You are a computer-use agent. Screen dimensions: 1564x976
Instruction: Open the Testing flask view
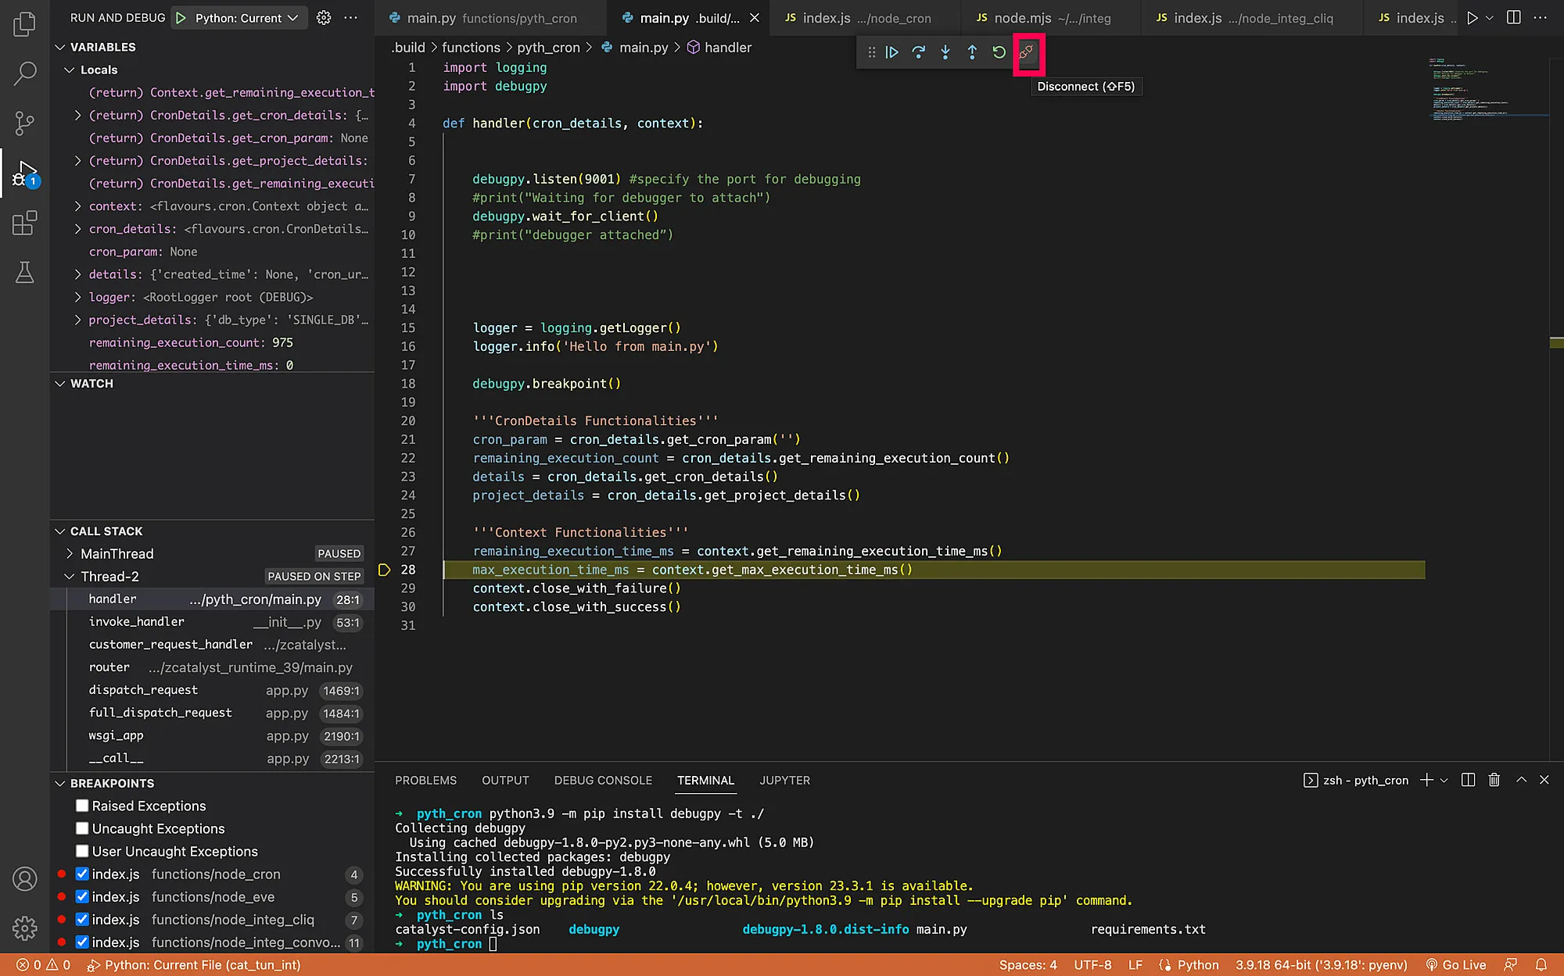[x=24, y=272]
